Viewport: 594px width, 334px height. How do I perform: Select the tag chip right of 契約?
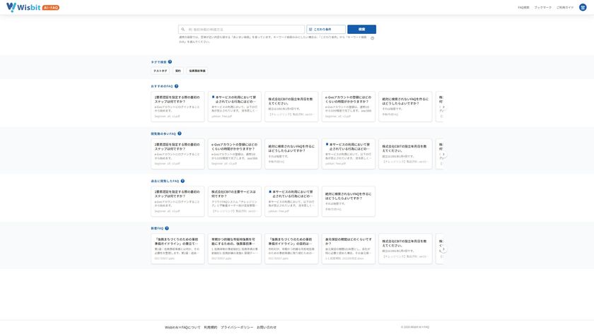[x=197, y=71]
